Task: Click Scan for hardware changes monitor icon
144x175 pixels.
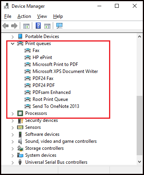Action: pos(59,26)
